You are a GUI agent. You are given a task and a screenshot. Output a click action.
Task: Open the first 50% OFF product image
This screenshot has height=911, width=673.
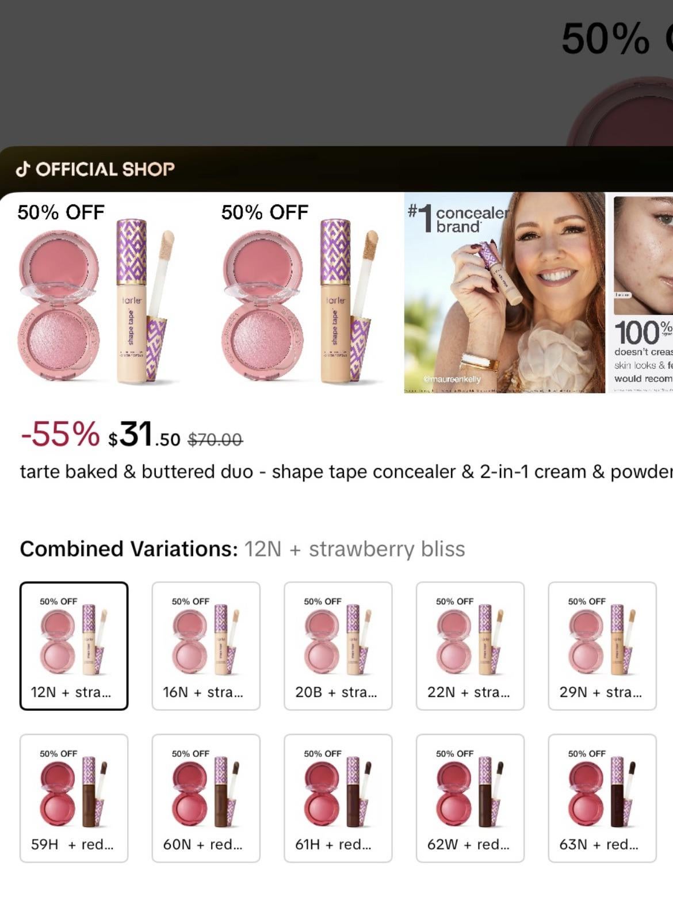point(100,293)
